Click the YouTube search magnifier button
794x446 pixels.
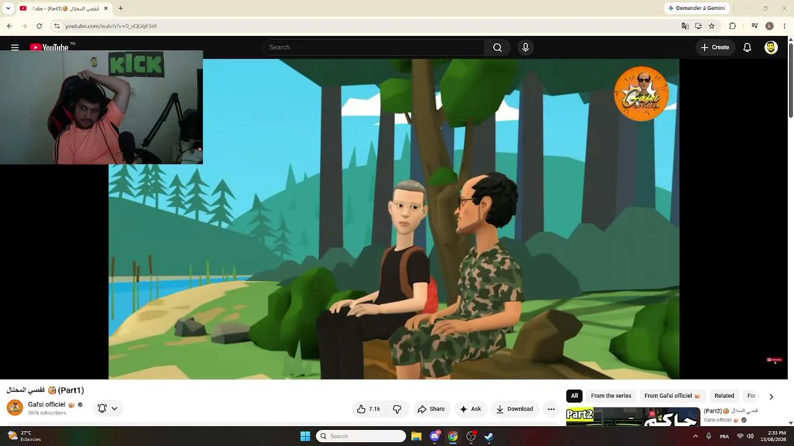[x=497, y=47]
